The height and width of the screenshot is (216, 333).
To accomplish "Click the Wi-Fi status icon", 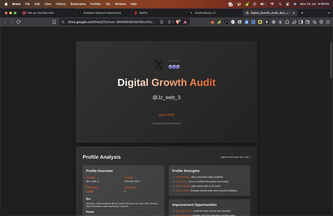I will tap(272, 4).
